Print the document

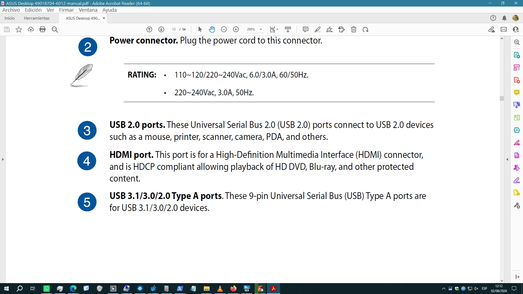point(42,29)
